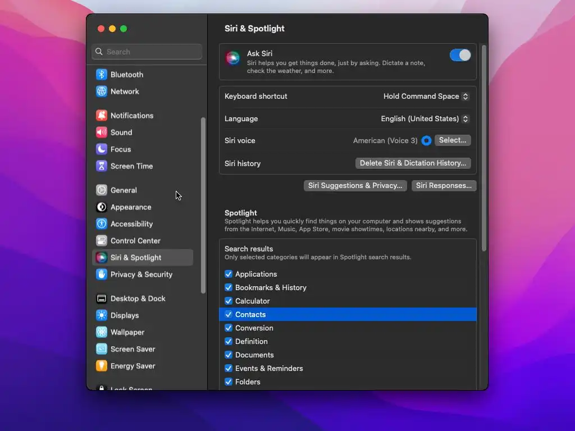This screenshot has width=575, height=431.
Task: Select the Contacts row text
Action: tap(250, 314)
